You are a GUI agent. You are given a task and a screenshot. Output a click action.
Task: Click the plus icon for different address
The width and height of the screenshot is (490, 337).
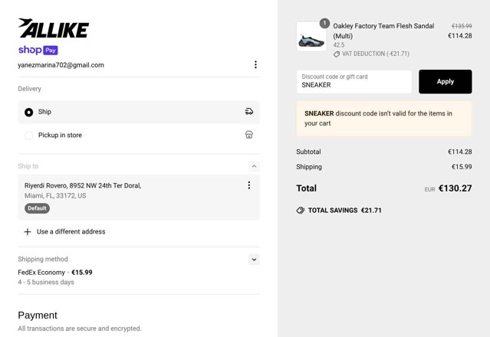[28, 232]
